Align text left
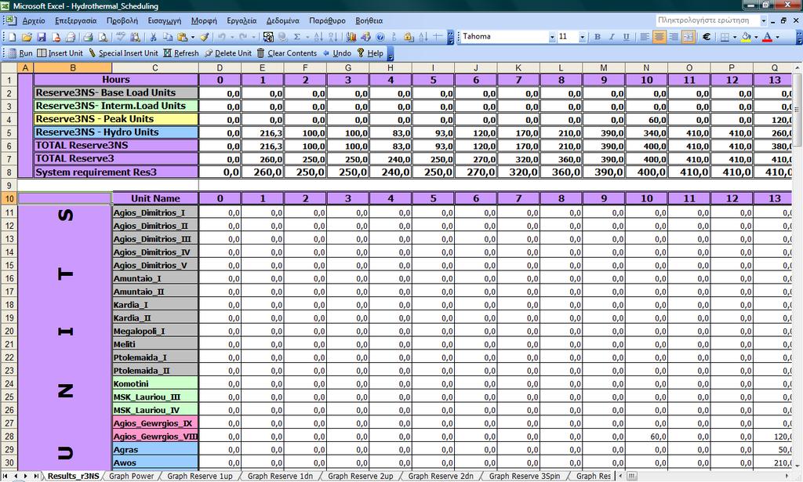The width and height of the screenshot is (803, 482). click(645, 37)
